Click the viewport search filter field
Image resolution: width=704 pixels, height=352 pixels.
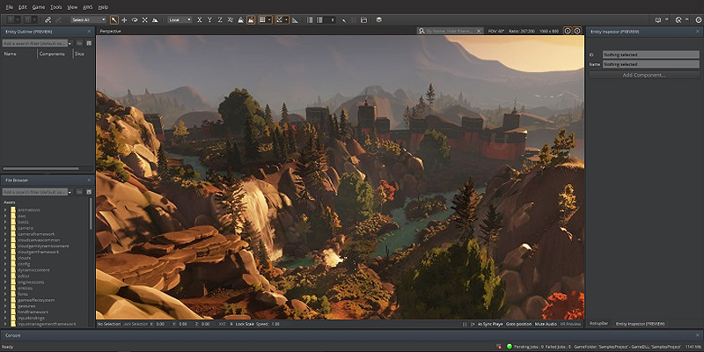point(450,31)
